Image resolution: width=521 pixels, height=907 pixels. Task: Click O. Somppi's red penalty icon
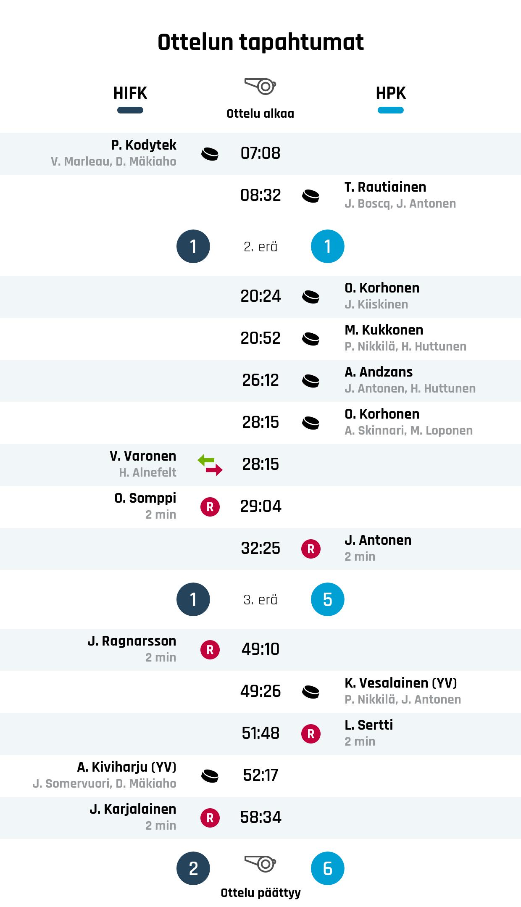(210, 507)
